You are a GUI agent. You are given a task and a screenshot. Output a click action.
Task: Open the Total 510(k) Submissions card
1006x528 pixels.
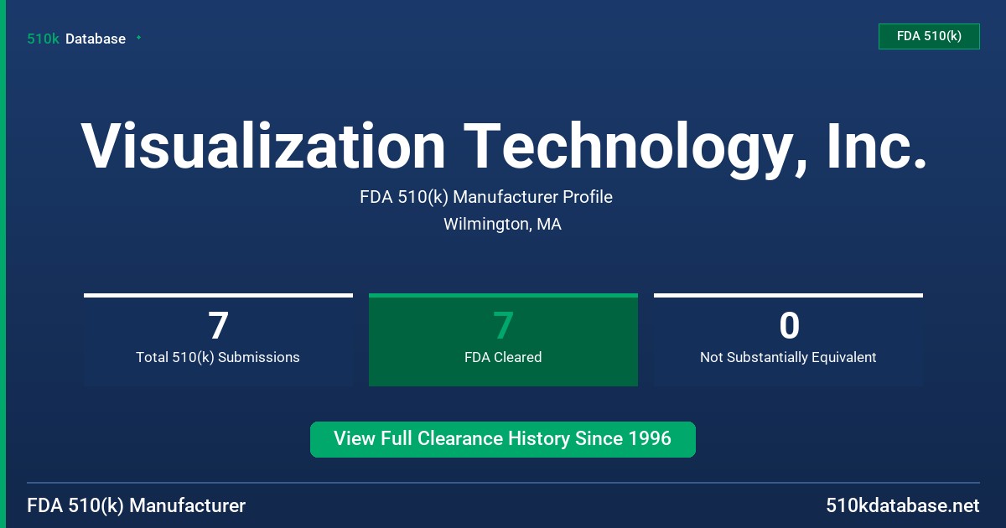(x=218, y=339)
